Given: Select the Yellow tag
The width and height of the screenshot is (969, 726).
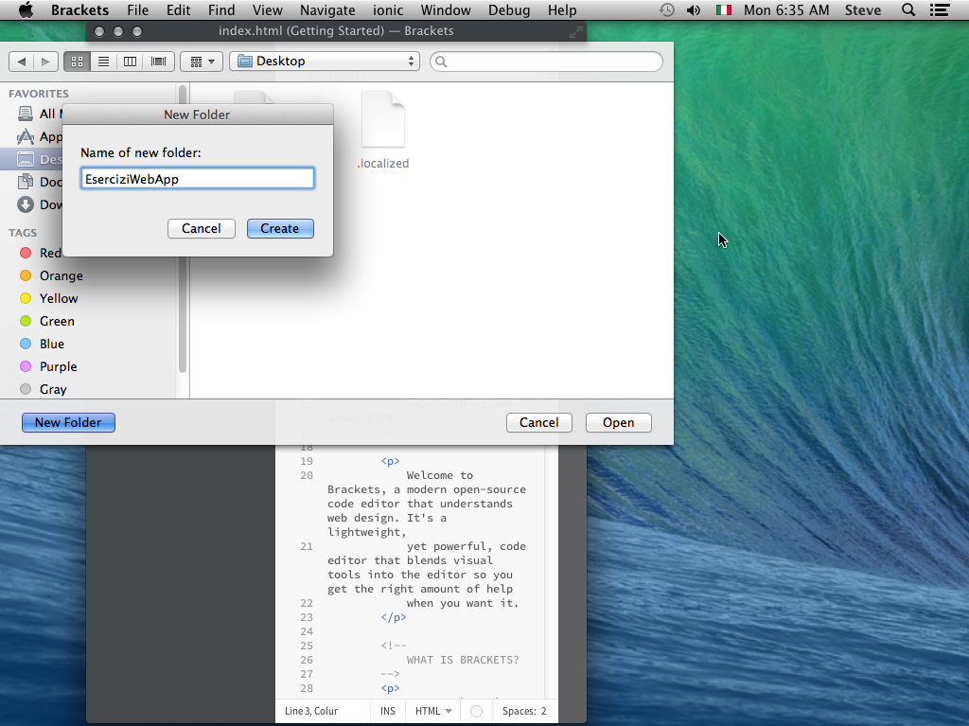Looking at the screenshot, I should pos(49,299).
